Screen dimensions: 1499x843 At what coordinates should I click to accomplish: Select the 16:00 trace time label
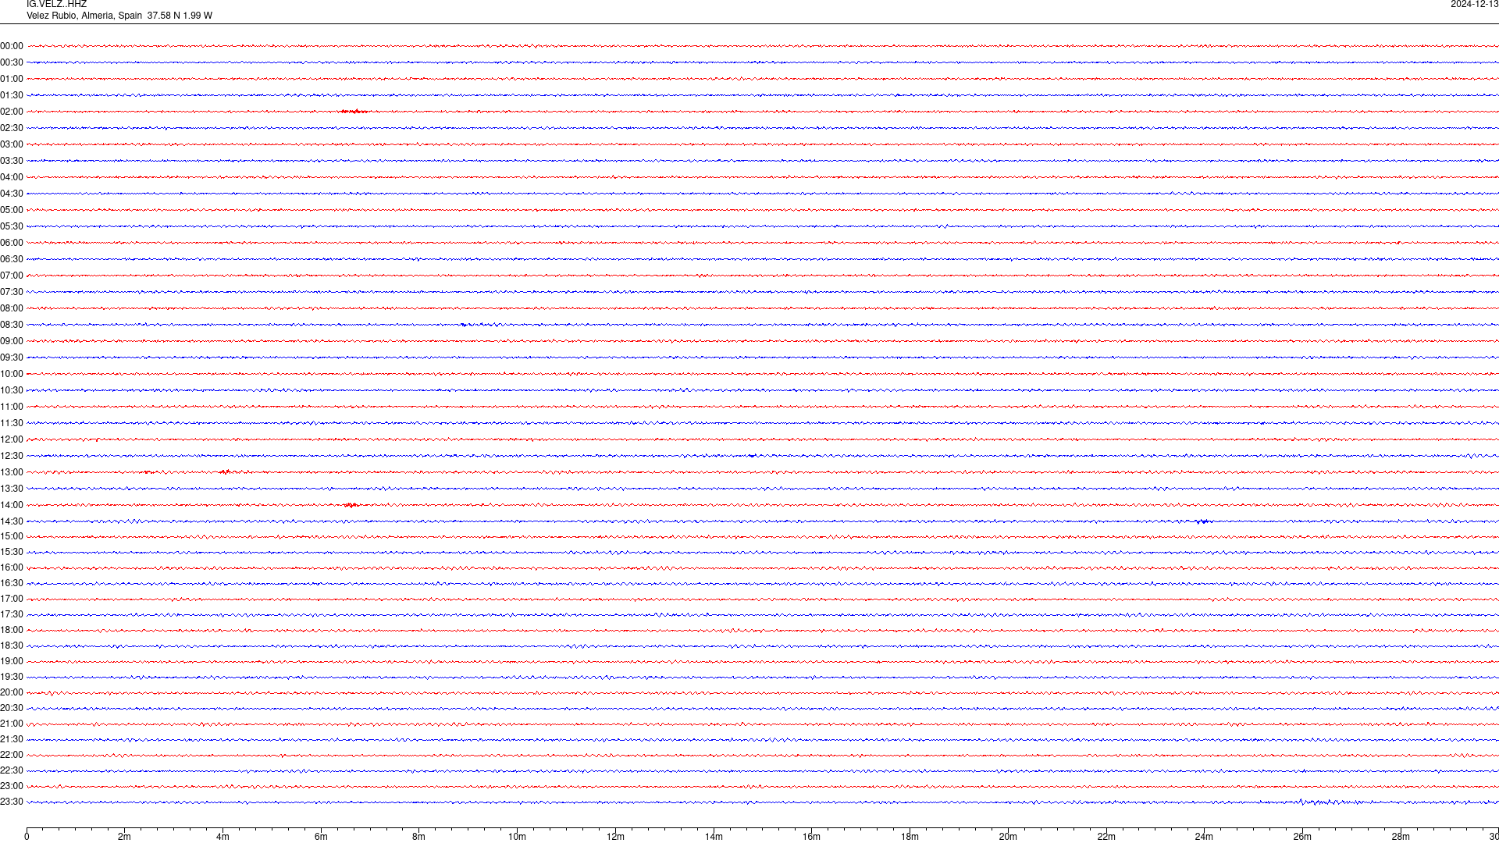[x=12, y=567]
